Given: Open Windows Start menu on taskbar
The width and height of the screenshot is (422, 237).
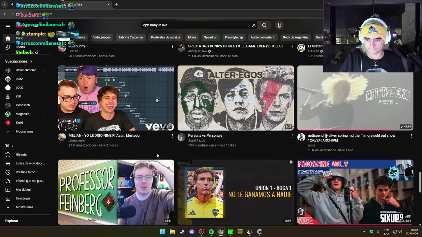Looking at the screenshot, I should coord(163,232).
